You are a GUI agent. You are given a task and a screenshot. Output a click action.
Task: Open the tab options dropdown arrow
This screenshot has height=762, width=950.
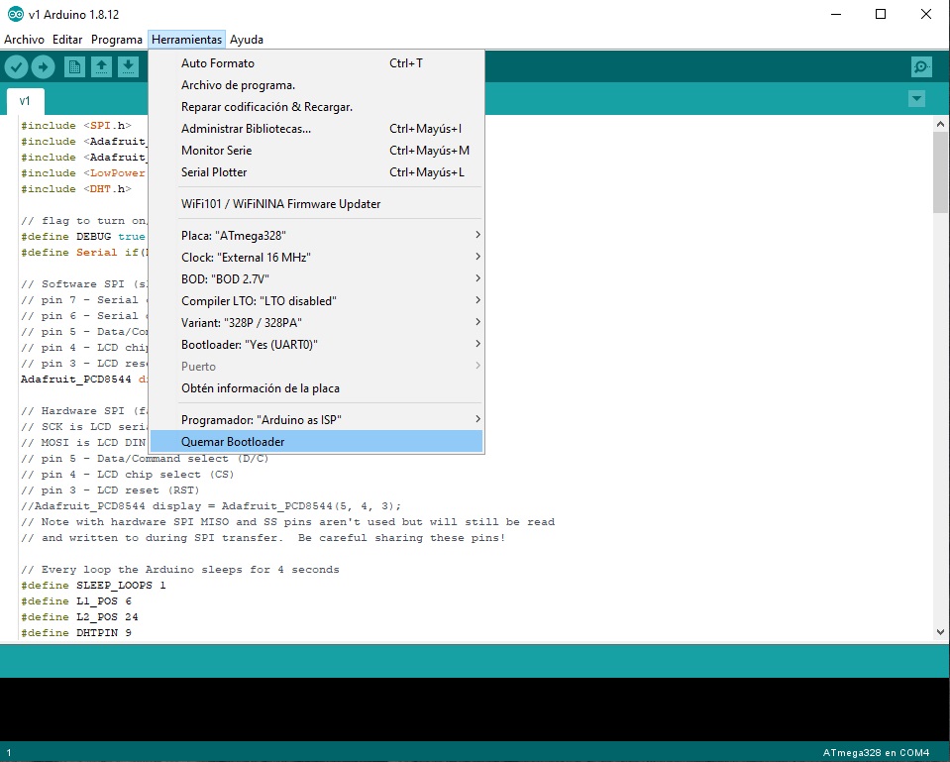[916, 98]
